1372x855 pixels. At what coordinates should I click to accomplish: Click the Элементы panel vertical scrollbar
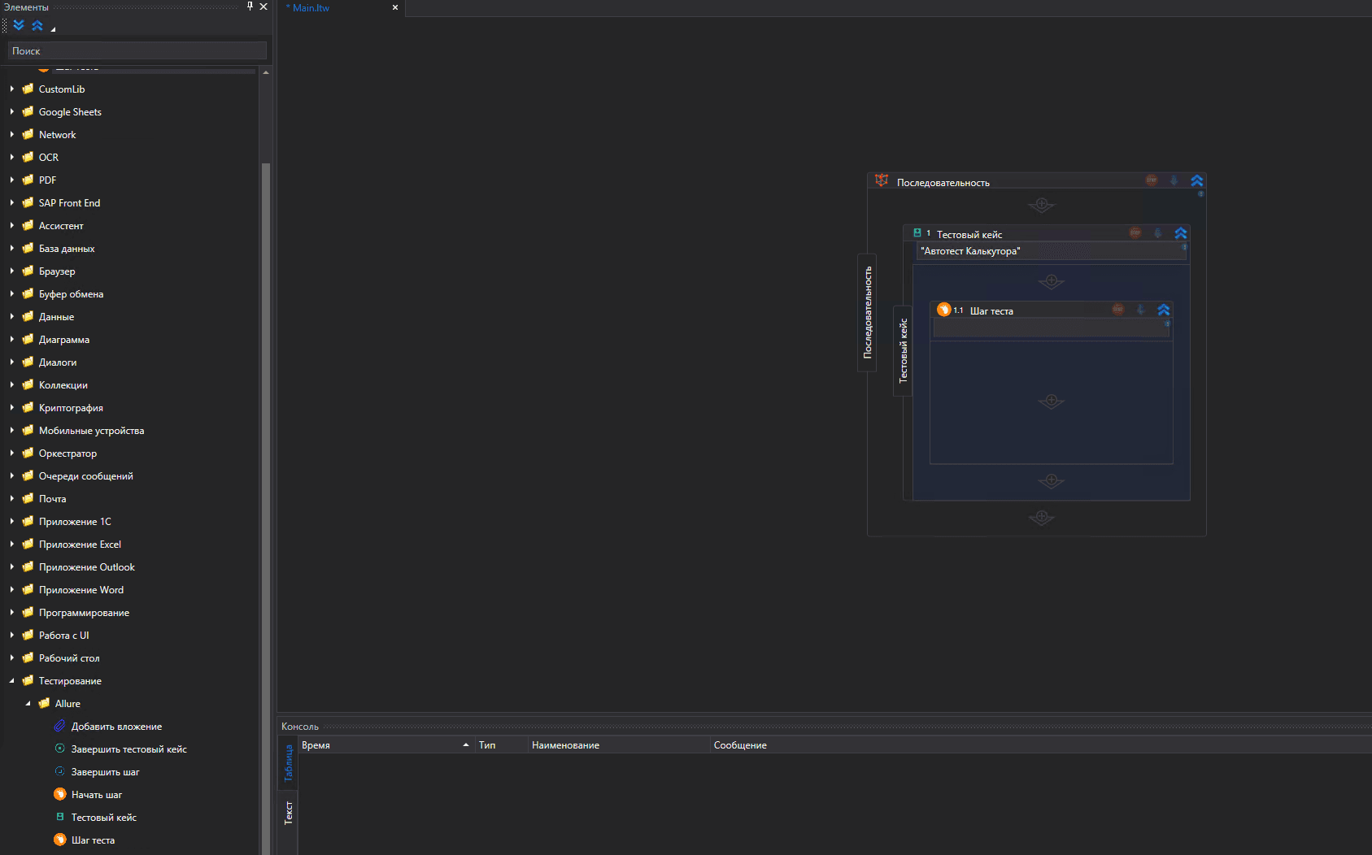(265, 488)
